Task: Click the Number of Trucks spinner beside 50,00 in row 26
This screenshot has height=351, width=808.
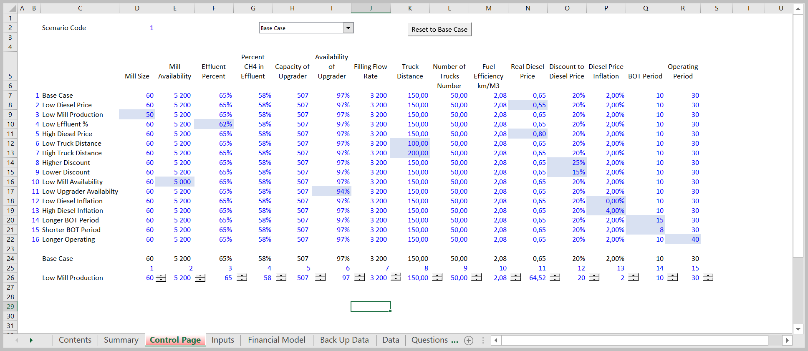Action: tap(476, 278)
